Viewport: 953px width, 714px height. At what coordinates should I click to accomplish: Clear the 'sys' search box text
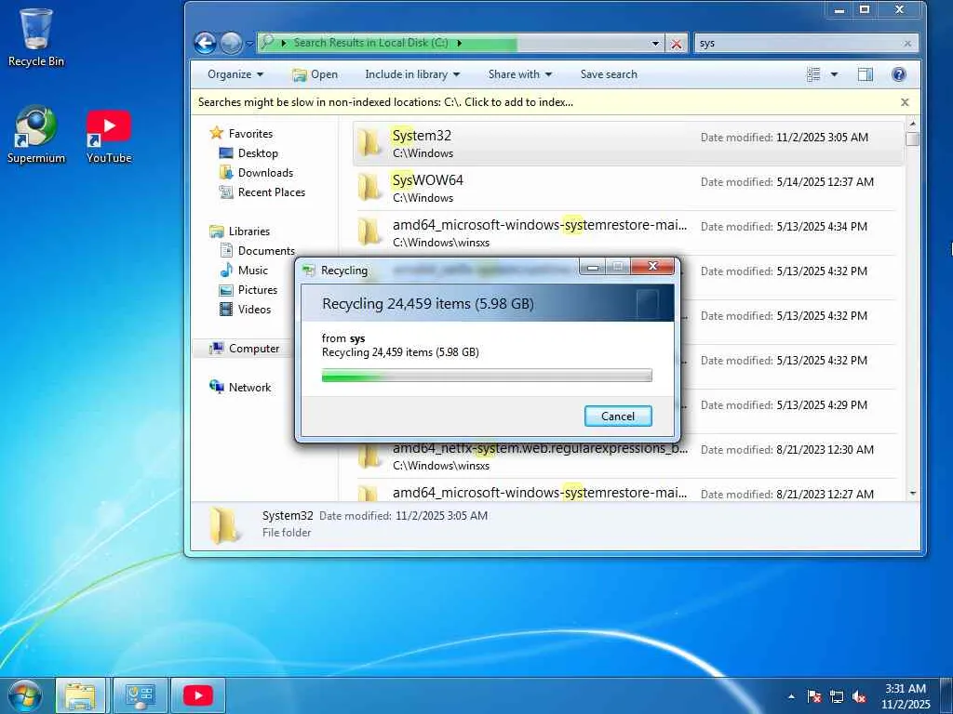[907, 44]
